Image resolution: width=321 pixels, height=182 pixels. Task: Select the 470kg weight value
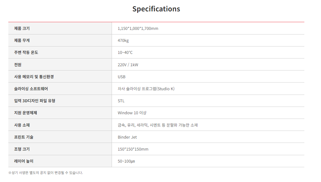point(123,40)
